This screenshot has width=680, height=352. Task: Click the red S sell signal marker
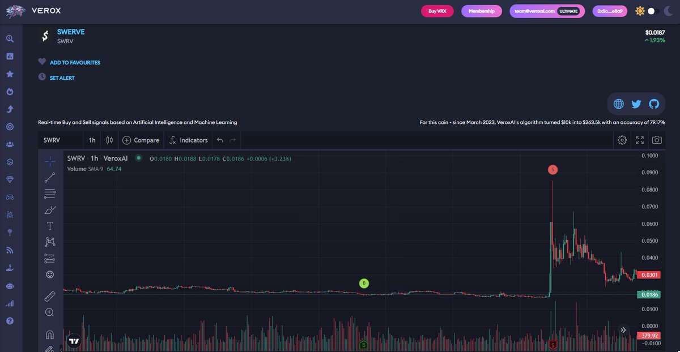point(553,169)
